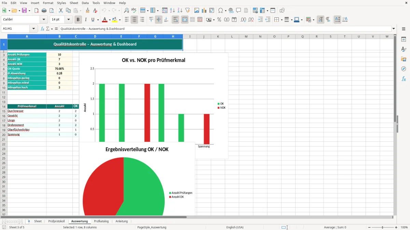410x230 pixels.
Task: Toggle Center Horizontally alignment
Action: point(134,20)
